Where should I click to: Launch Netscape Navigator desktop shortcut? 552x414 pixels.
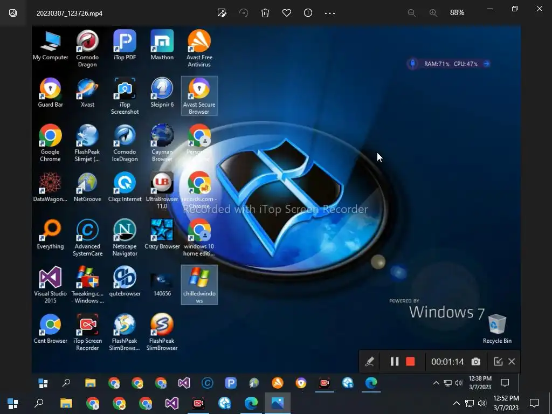click(x=125, y=238)
